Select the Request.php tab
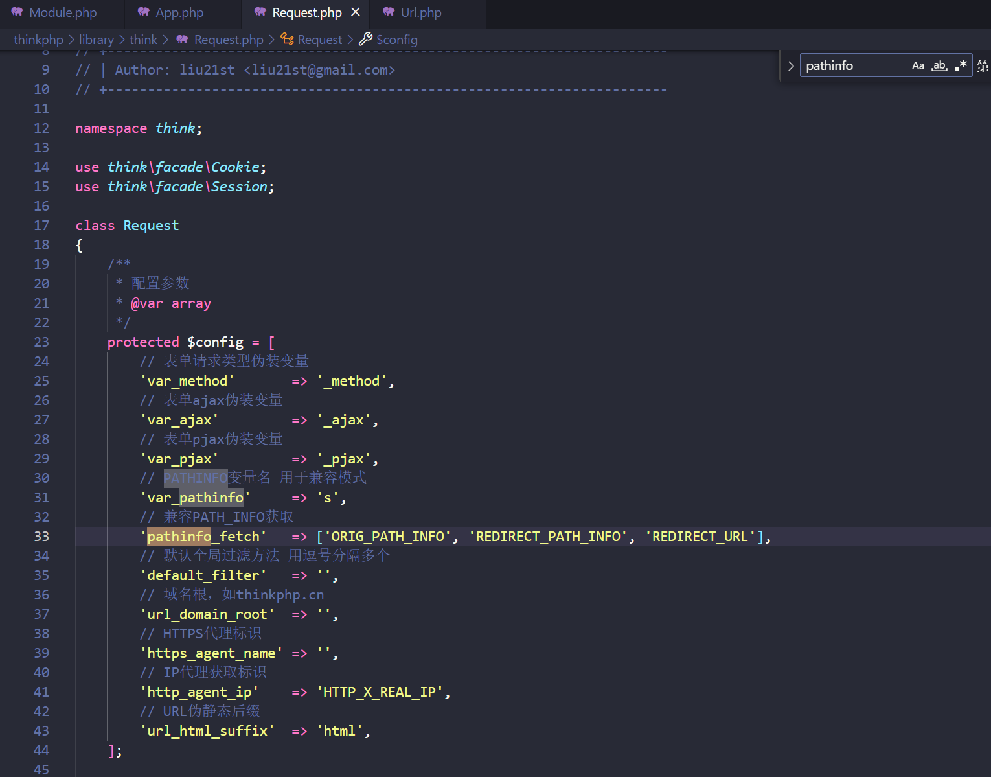991x777 pixels. coord(306,12)
